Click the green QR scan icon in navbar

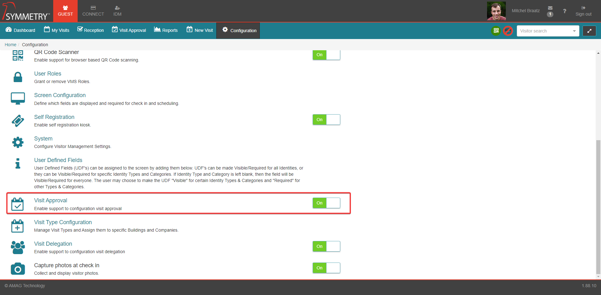pyautogui.click(x=496, y=31)
